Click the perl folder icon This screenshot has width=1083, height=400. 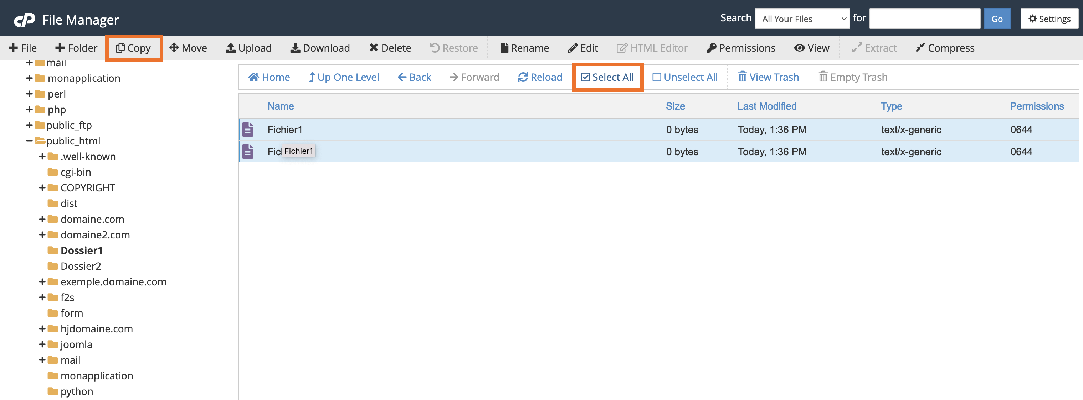pyautogui.click(x=40, y=94)
